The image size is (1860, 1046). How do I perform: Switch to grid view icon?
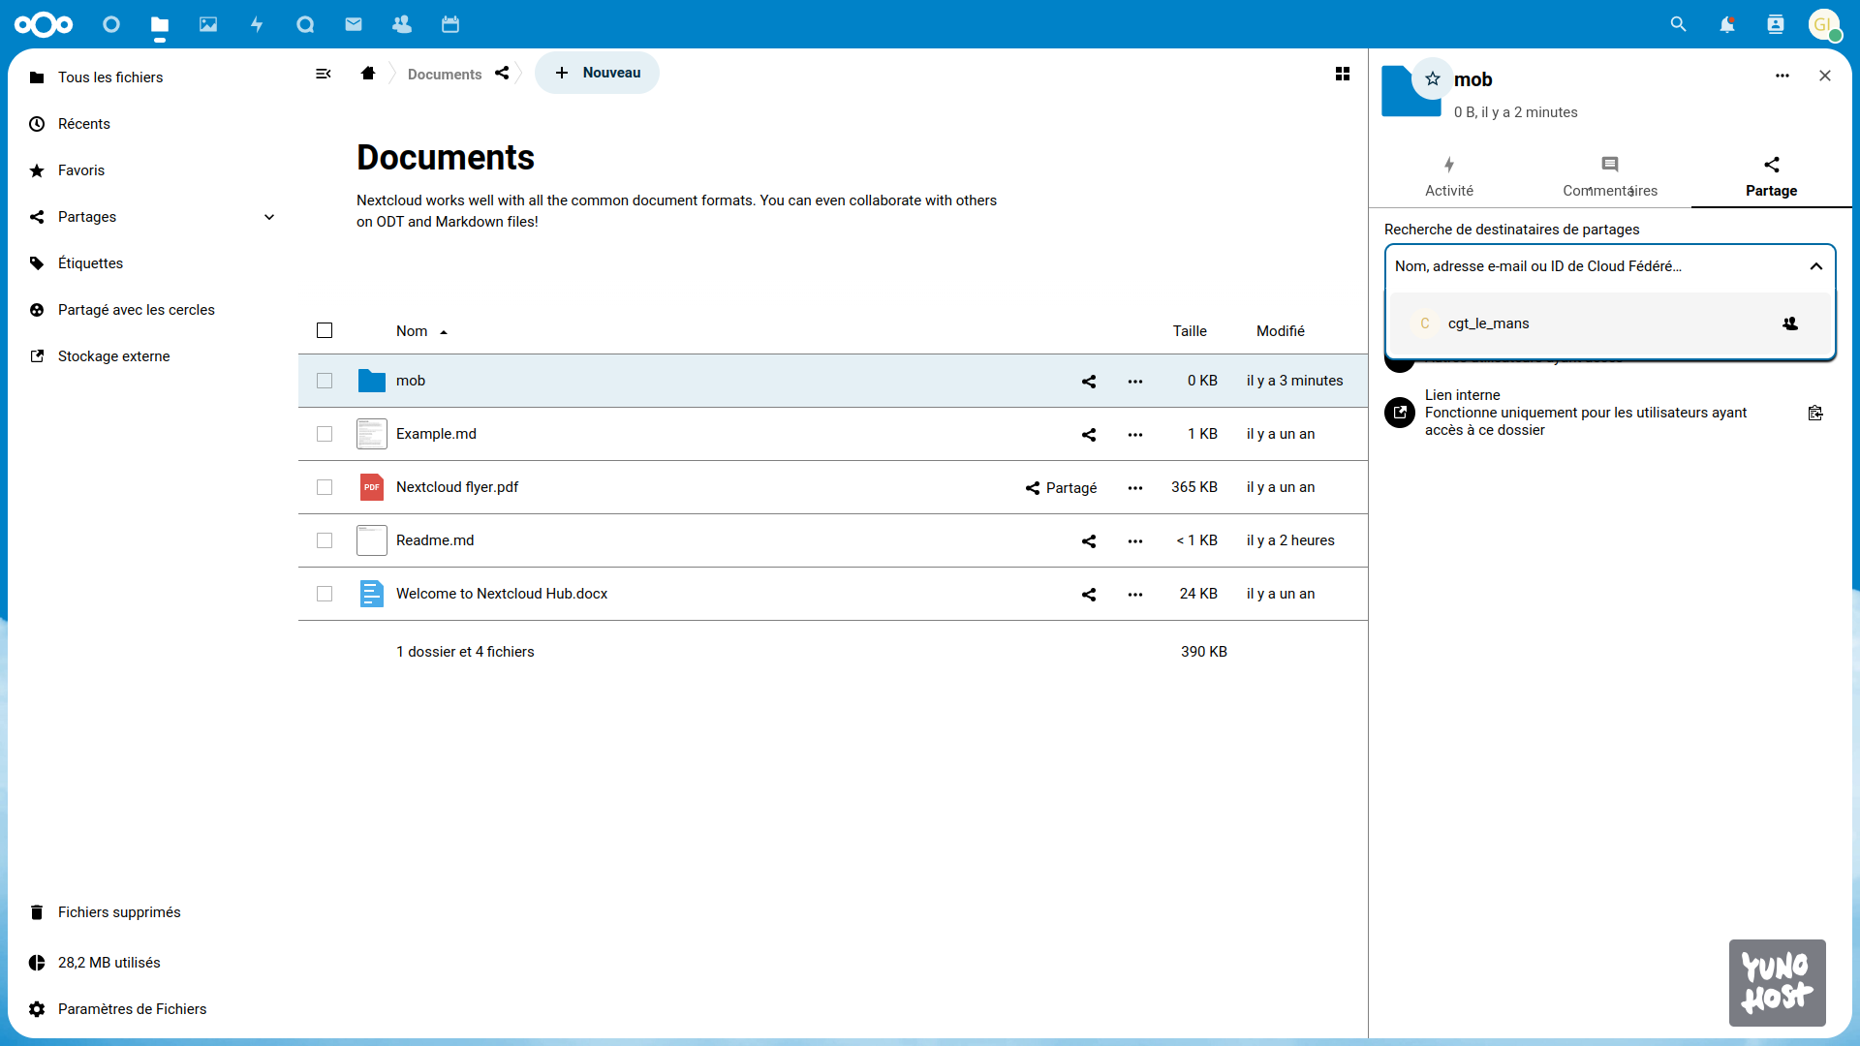(x=1343, y=74)
